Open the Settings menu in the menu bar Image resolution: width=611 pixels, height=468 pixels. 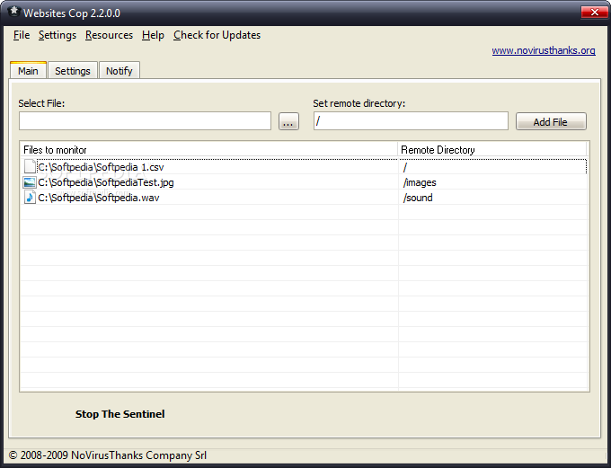[x=58, y=35]
